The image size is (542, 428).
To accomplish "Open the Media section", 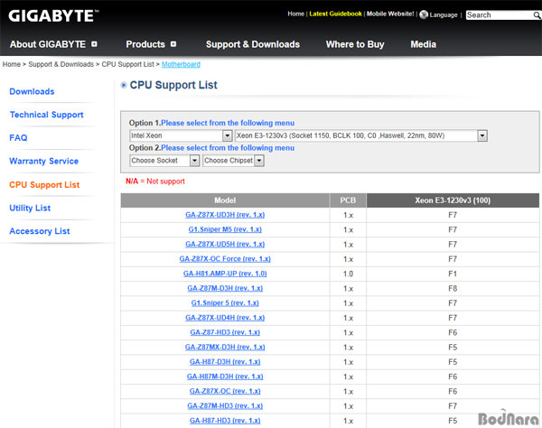I will [423, 44].
